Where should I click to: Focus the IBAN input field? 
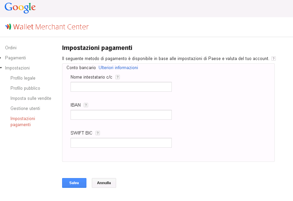(x=121, y=115)
